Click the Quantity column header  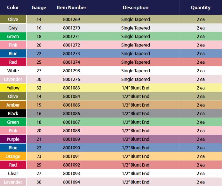coord(201,7)
